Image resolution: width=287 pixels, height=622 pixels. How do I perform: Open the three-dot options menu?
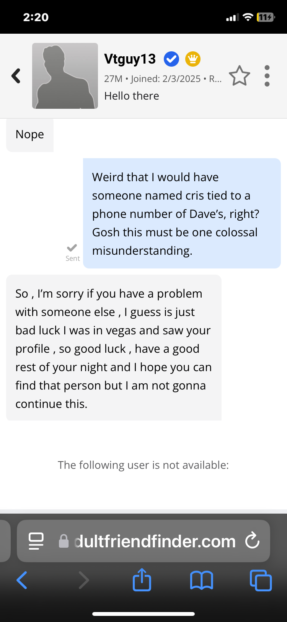267,76
